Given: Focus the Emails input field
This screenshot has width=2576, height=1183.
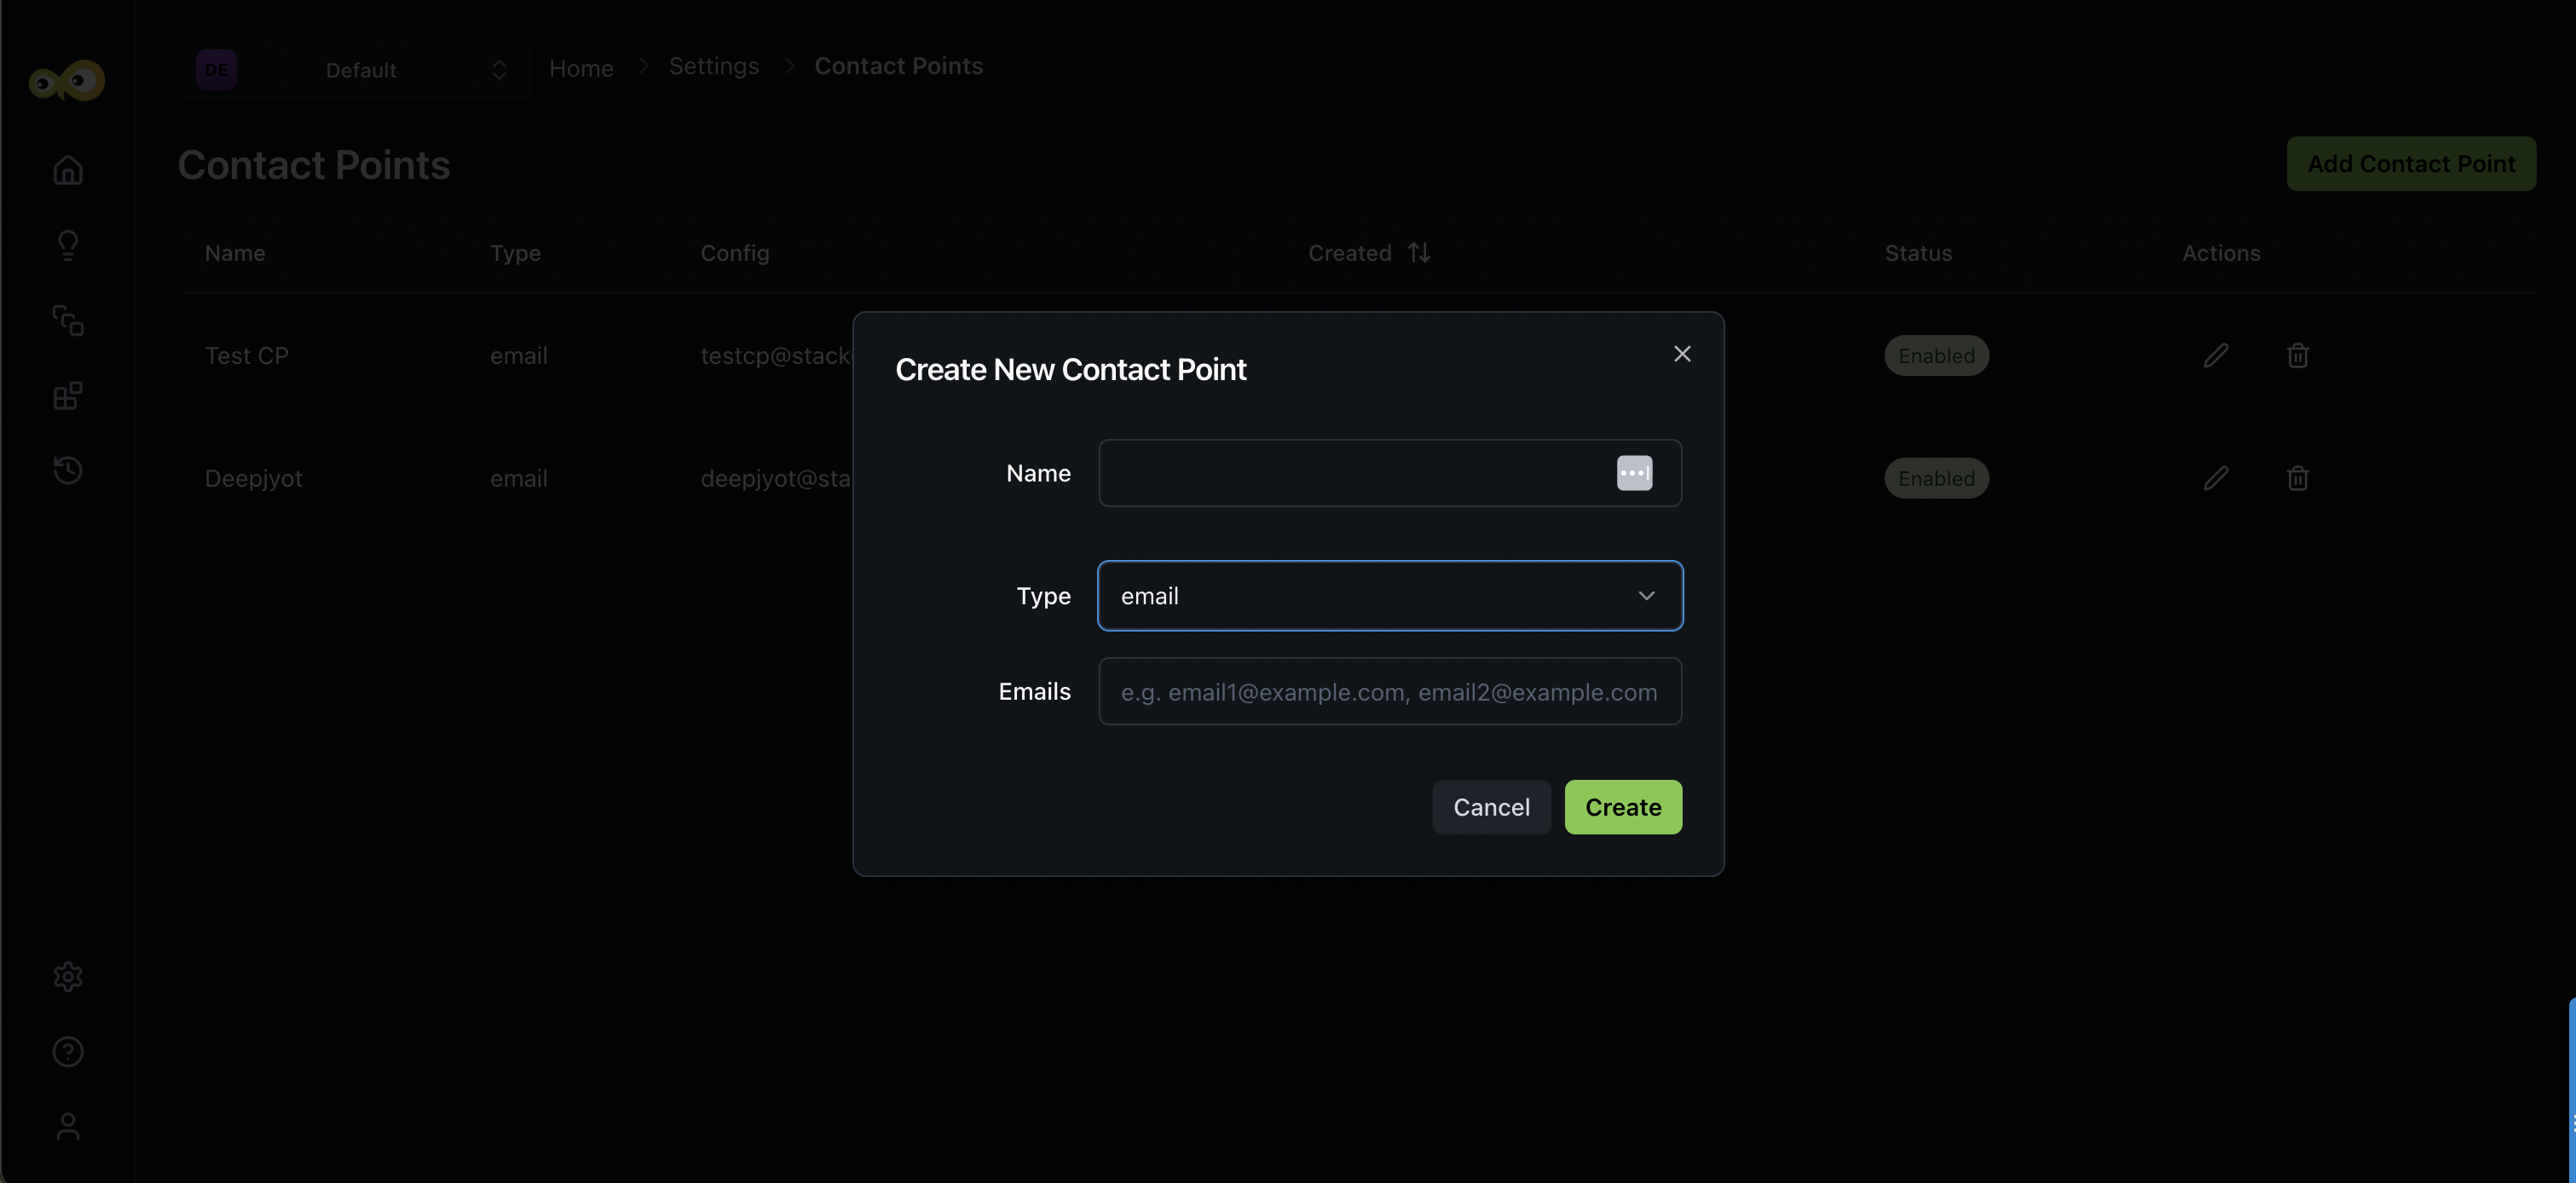Looking at the screenshot, I should [x=1389, y=691].
